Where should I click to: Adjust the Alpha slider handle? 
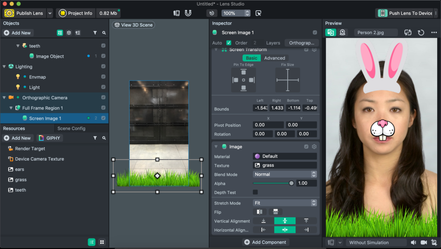tap(292, 183)
